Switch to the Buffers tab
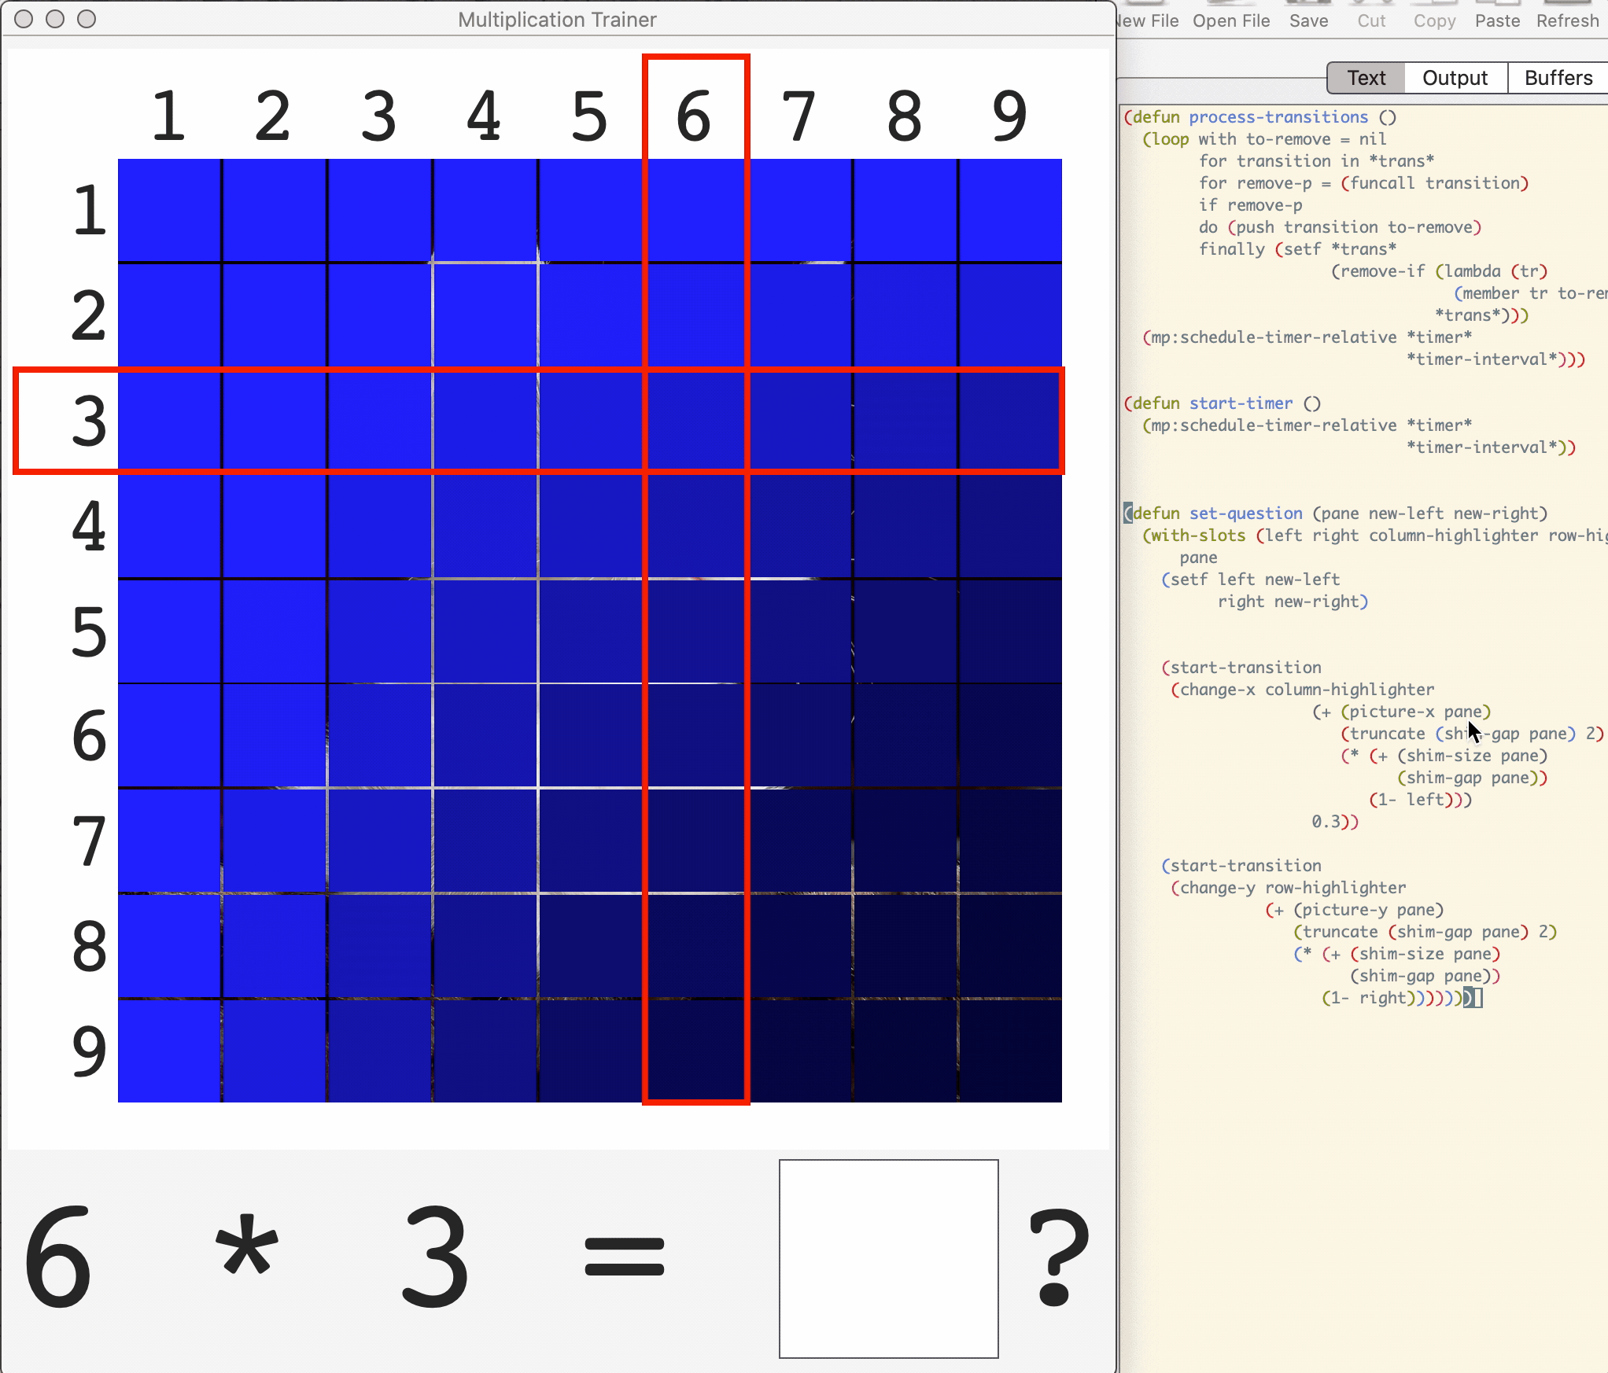 tap(1558, 78)
